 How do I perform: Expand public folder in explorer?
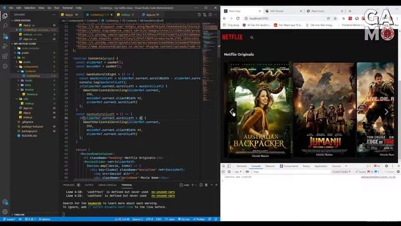pos(25,53)
